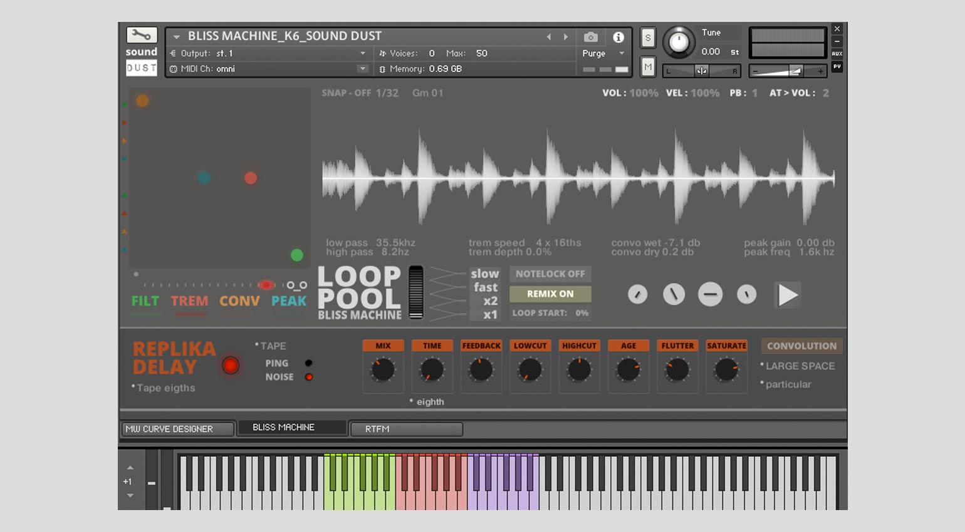Click the orange dot in the XY pad
This screenshot has width=965, height=532.
coord(142,100)
